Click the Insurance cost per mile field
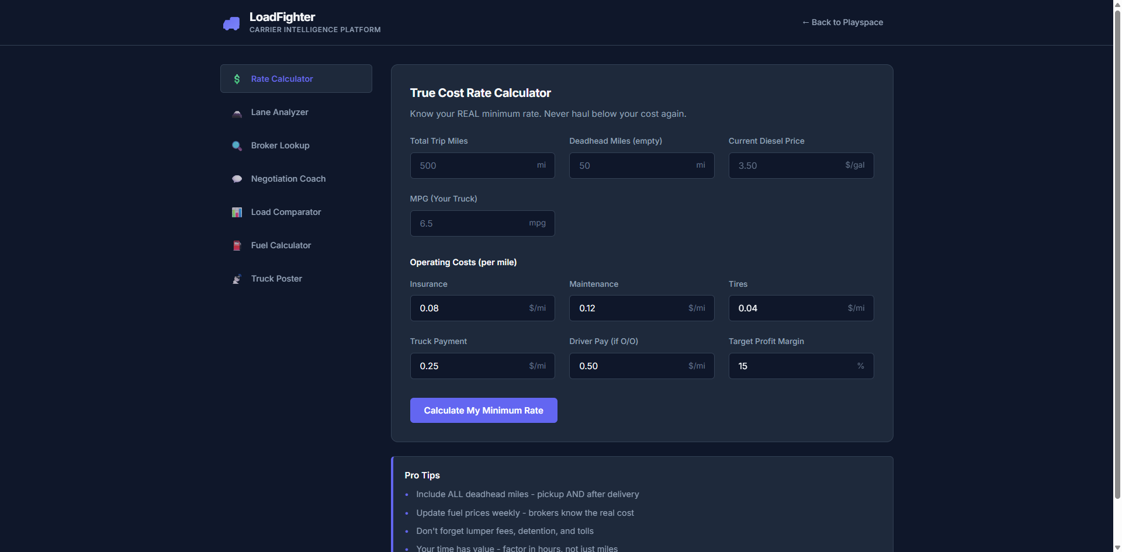 pyautogui.click(x=482, y=308)
